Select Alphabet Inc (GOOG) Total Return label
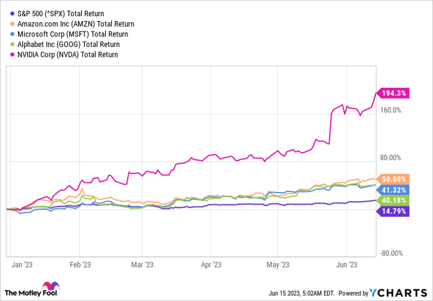This screenshot has height=301, width=433. (x=69, y=44)
